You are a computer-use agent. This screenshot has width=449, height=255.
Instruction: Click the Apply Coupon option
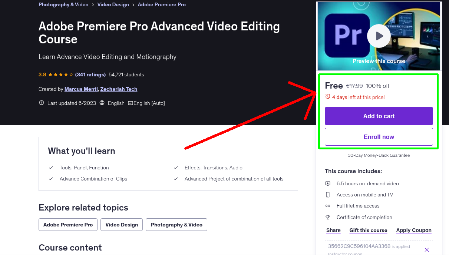point(413,230)
